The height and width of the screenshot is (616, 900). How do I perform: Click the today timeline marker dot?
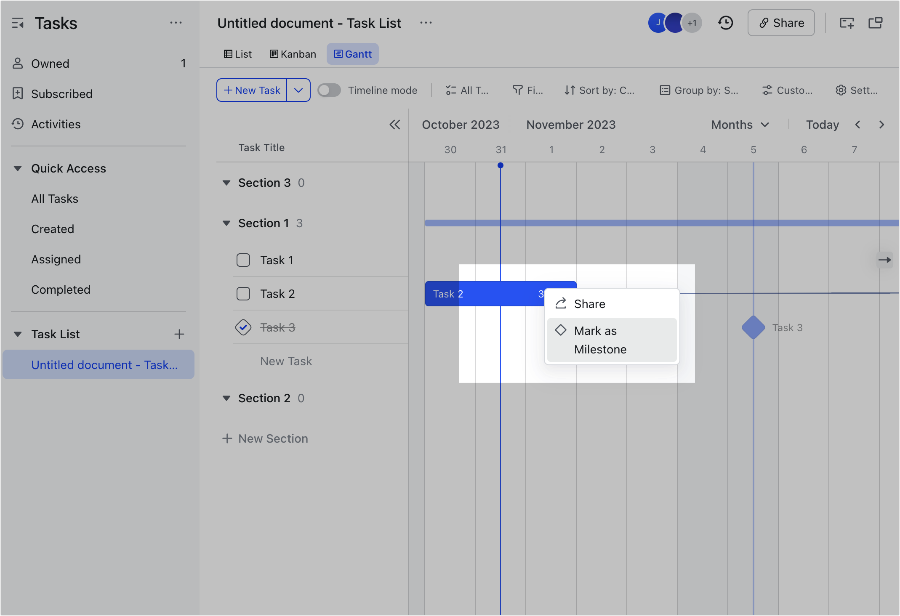point(501,165)
